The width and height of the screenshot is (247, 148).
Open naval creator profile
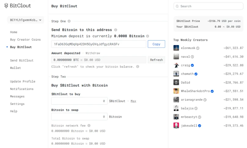(186, 57)
